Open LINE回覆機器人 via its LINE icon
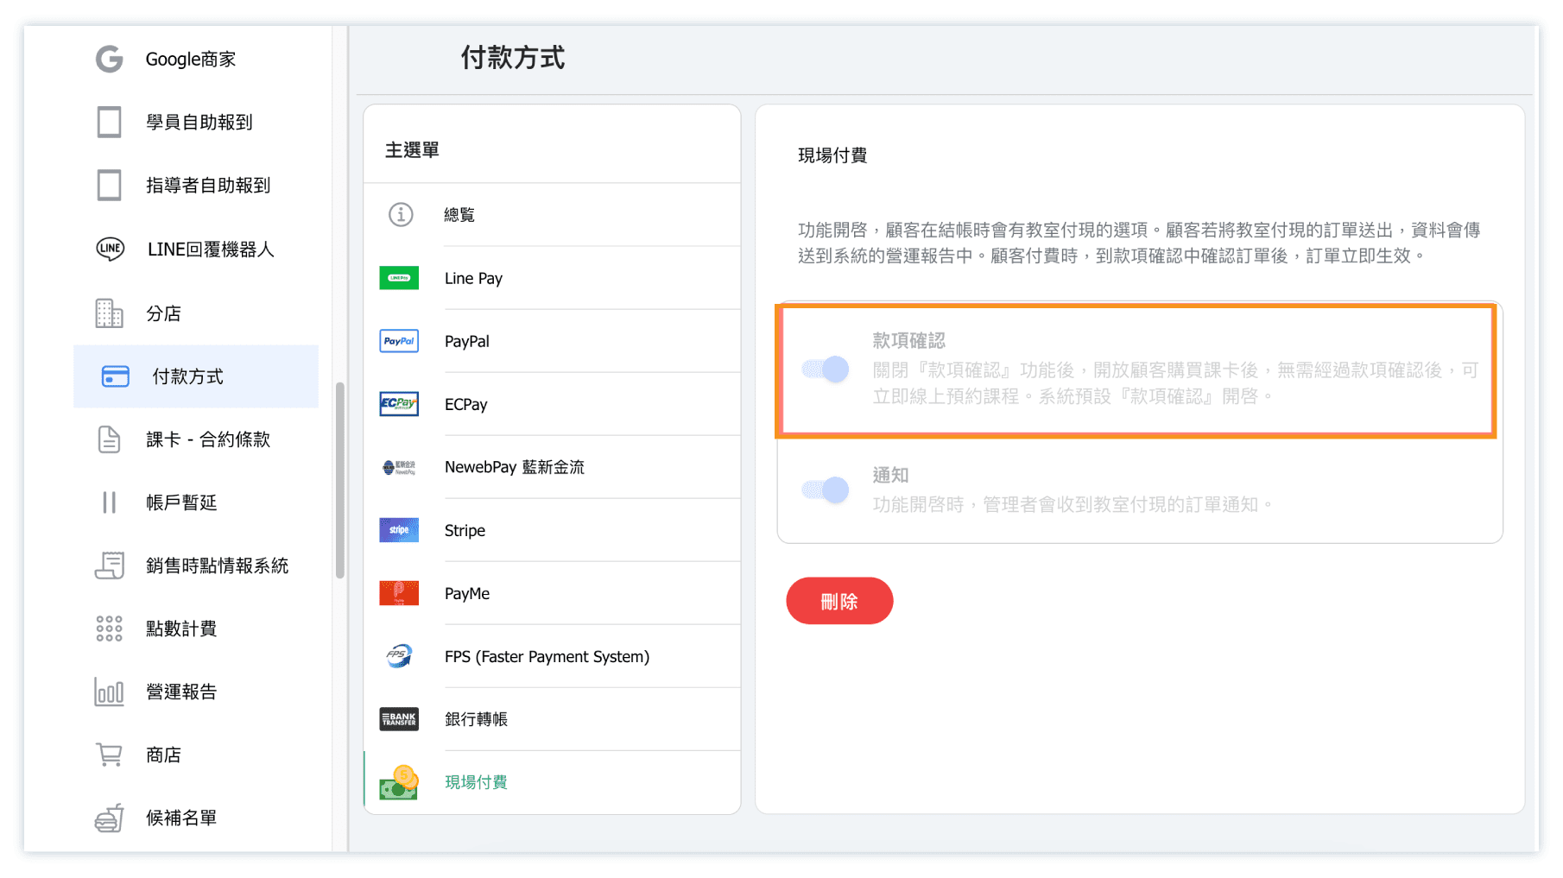 click(110, 250)
